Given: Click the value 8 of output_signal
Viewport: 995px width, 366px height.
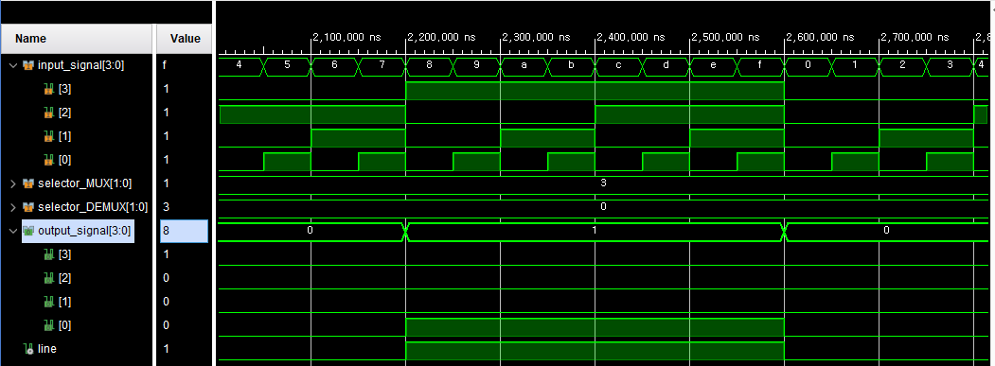Looking at the screenshot, I should [184, 231].
